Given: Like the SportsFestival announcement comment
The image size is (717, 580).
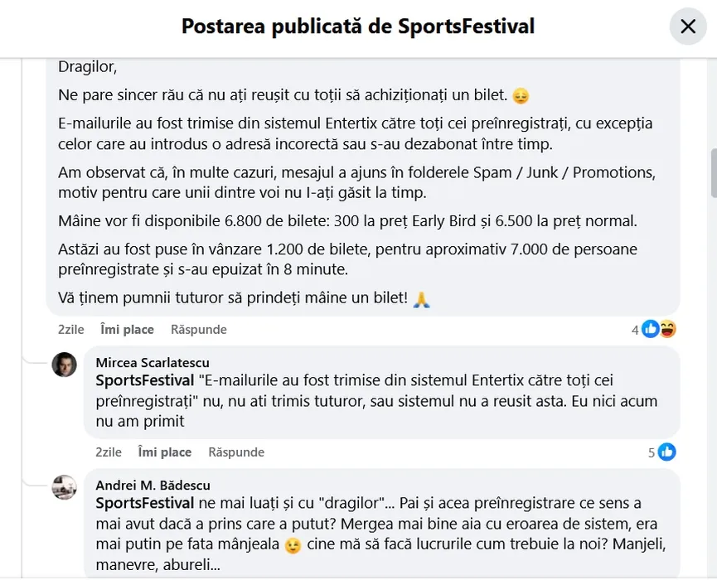Looking at the screenshot, I should pyautogui.click(x=127, y=330).
